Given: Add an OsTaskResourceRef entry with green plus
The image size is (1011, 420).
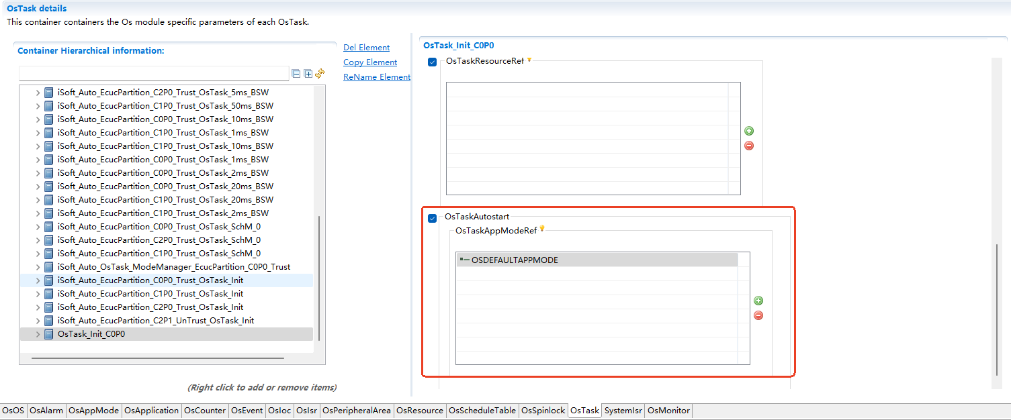Looking at the screenshot, I should pos(749,131).
